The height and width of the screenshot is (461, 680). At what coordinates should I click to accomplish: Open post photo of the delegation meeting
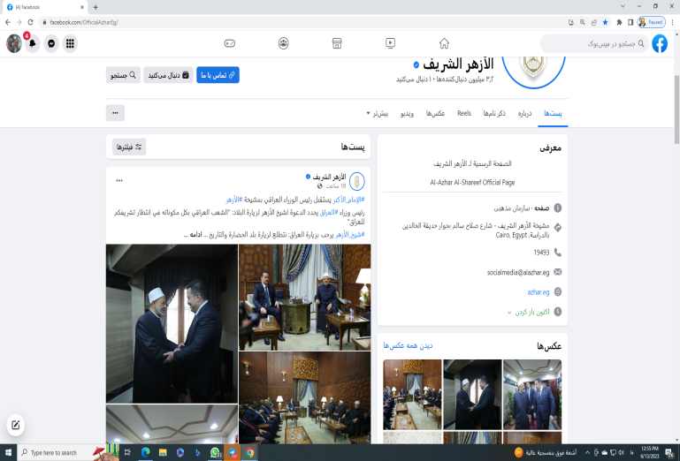pyautogui.click(x=305, y=397)
